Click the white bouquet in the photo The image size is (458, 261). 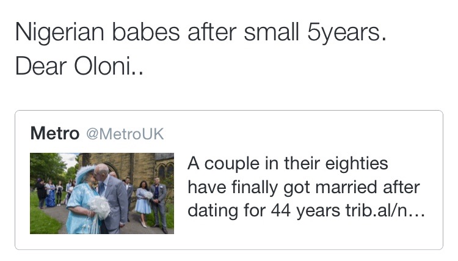tap(100, 207)
